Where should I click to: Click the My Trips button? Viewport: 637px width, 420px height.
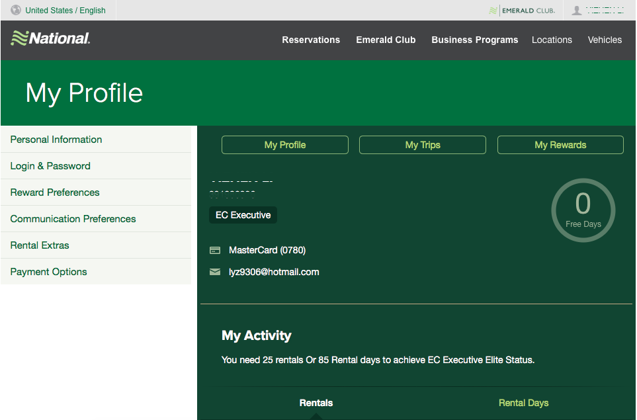coord(423,145)
